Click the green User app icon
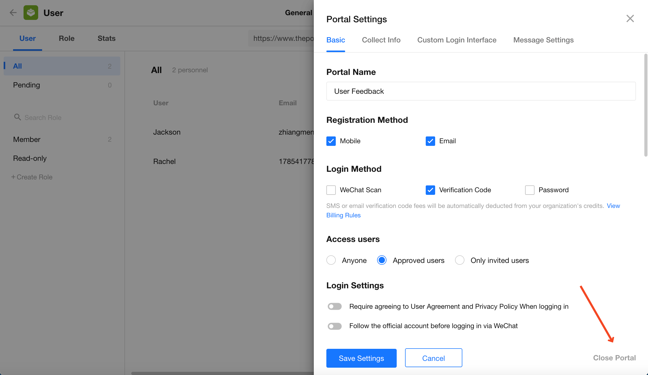Viewport: 648px width, 375px height. pyautogui.click(x=31, y=13)
